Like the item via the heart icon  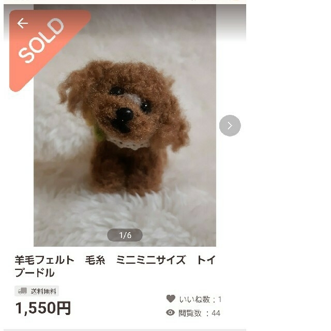171,298
